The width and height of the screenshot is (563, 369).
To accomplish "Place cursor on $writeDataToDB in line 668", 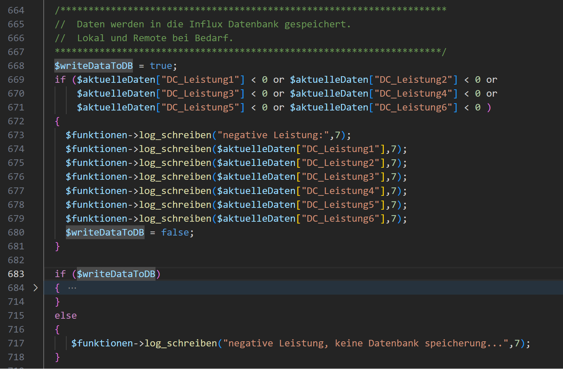I will (94, 66).
